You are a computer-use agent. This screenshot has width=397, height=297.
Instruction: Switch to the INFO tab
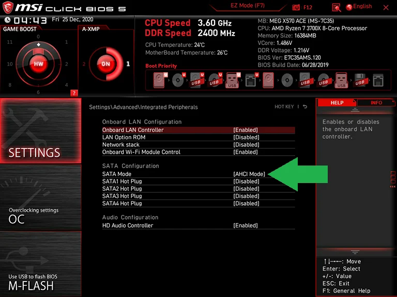click(x=376, y=103)
